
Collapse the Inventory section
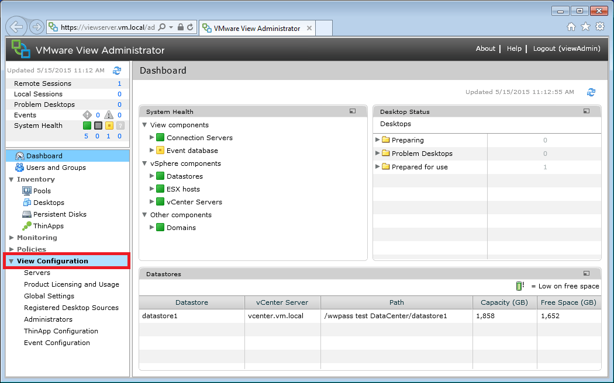tap(11, 179)
